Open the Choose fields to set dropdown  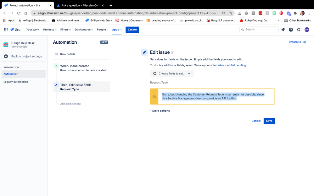(172, 73)
